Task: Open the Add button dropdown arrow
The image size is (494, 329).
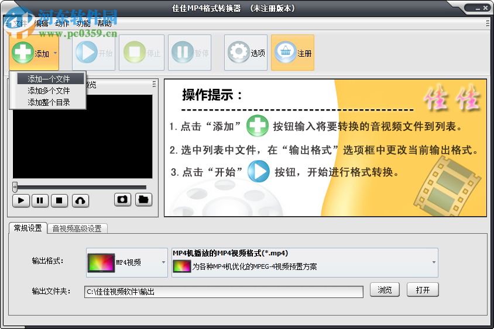Action: (56, 53)
